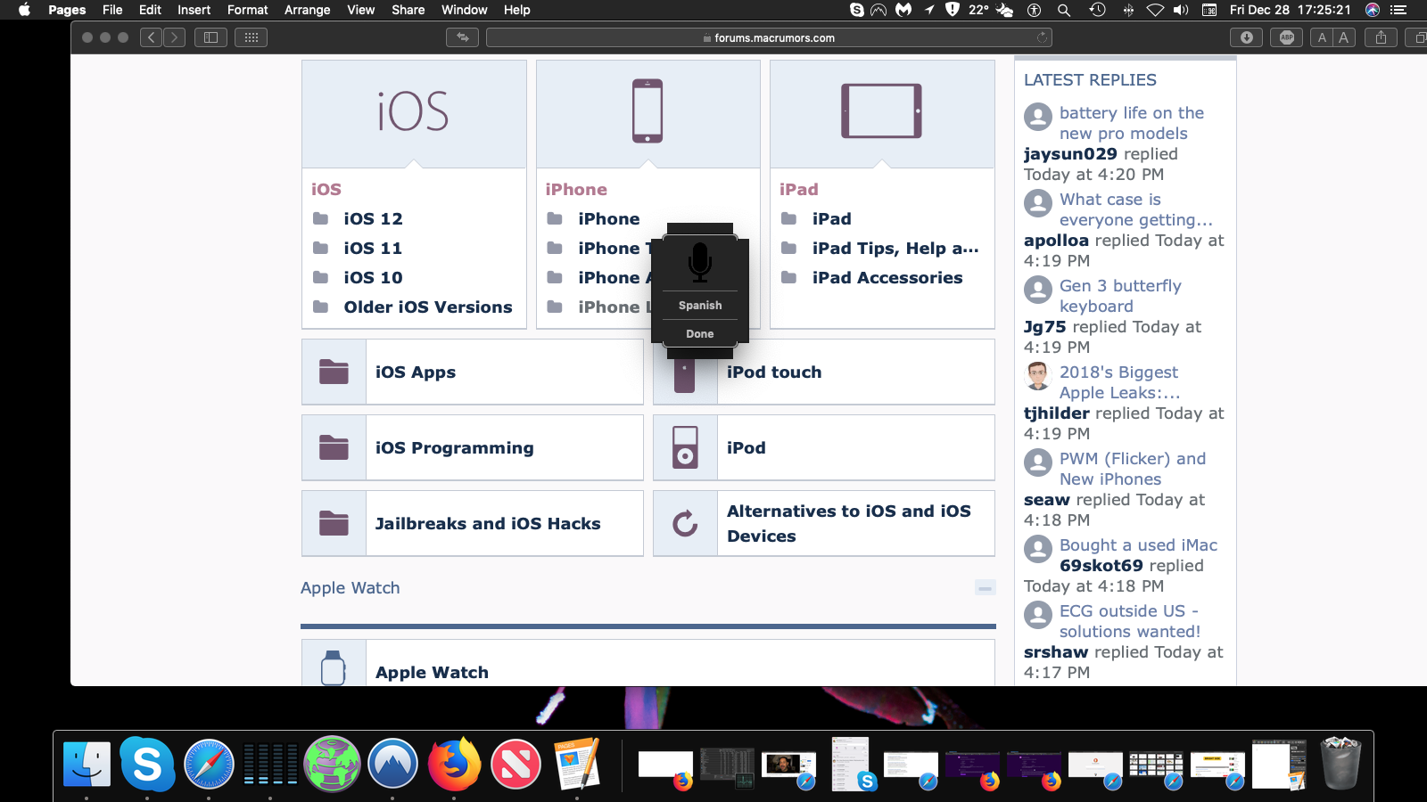Open Finder from the Dock

click(87, 765)
